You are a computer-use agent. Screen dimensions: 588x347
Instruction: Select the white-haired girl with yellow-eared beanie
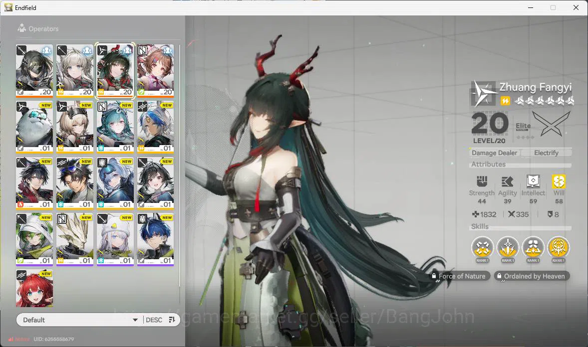pos(115,239)
